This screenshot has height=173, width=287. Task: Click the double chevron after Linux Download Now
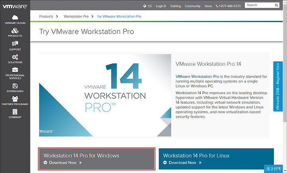[200, 163]
